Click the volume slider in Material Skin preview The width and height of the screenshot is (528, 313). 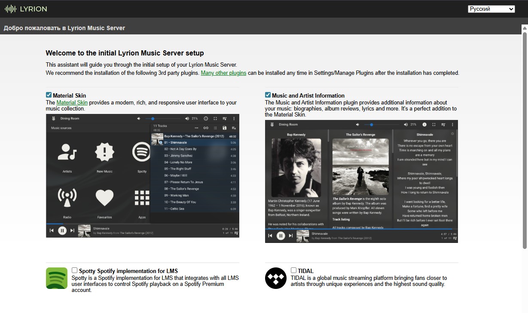162,119
